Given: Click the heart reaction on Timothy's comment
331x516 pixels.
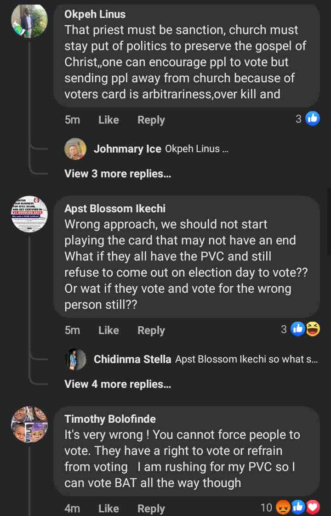Looking at the screenshot, I should 313,507.
